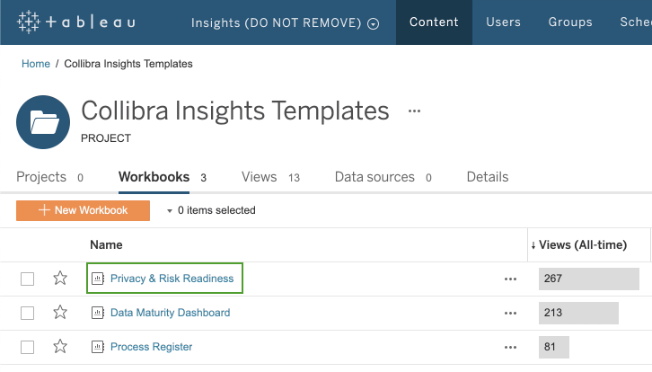Click the 267 views bar
This screenshot has height=372, width=652.
[588, 279]
